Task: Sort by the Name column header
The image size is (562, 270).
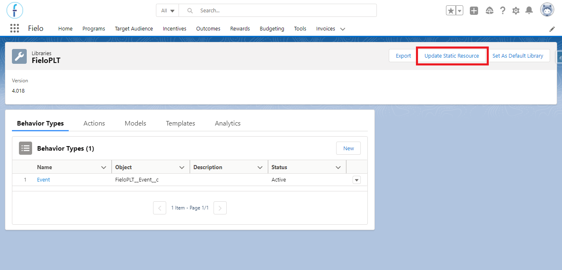Action: tap(44, 167)
